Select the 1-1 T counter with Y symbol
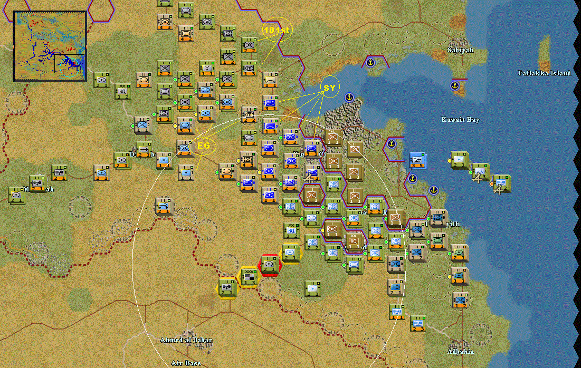This screenshot has width=581, height=368. click(207, 68)
